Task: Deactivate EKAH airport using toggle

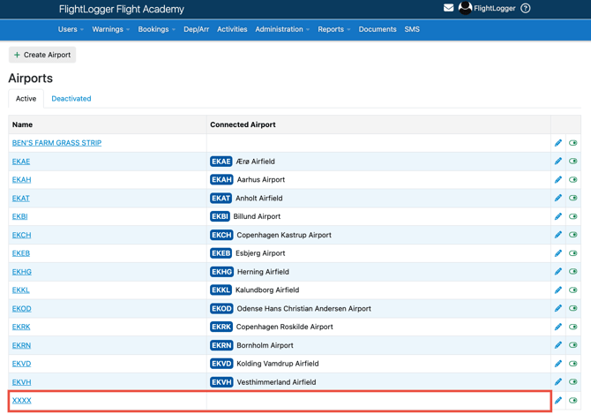Action: pos(573,180)
